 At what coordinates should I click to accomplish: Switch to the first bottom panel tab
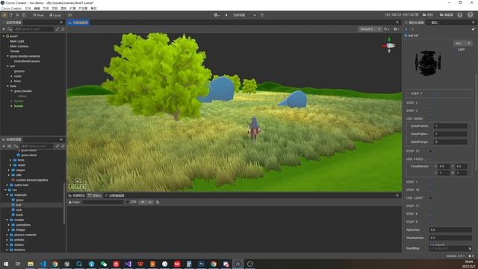pyautogui.click(x=76, y=196)
